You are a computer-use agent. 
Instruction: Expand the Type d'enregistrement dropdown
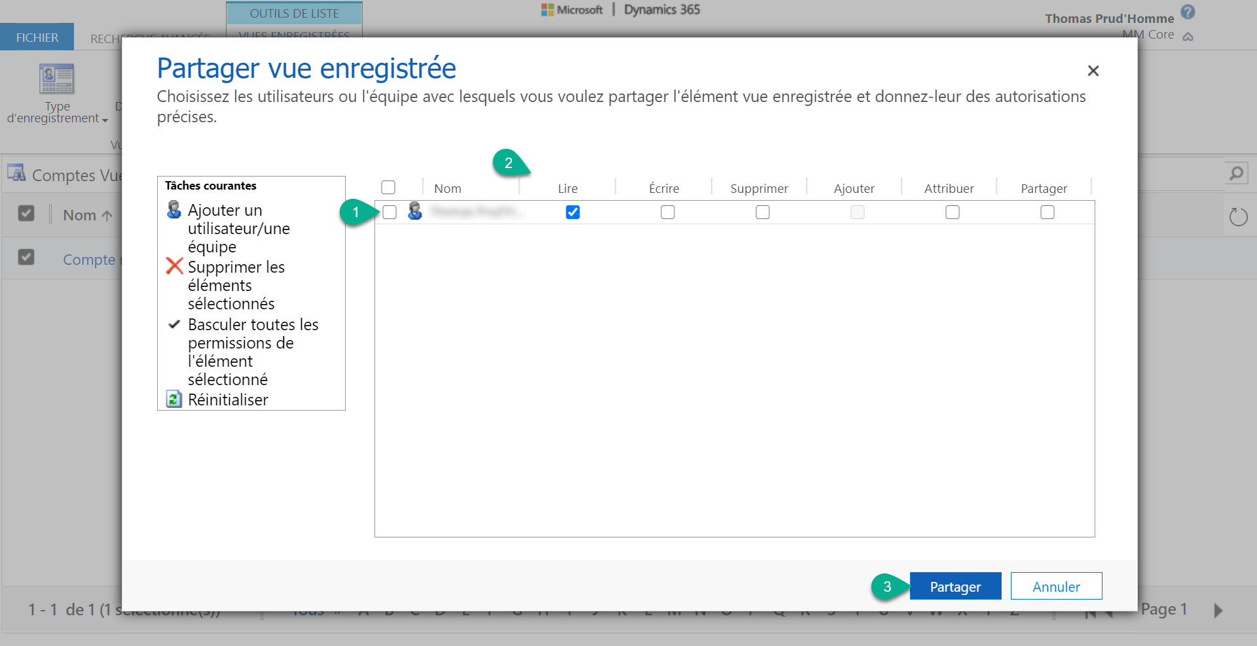click(105, 120)
